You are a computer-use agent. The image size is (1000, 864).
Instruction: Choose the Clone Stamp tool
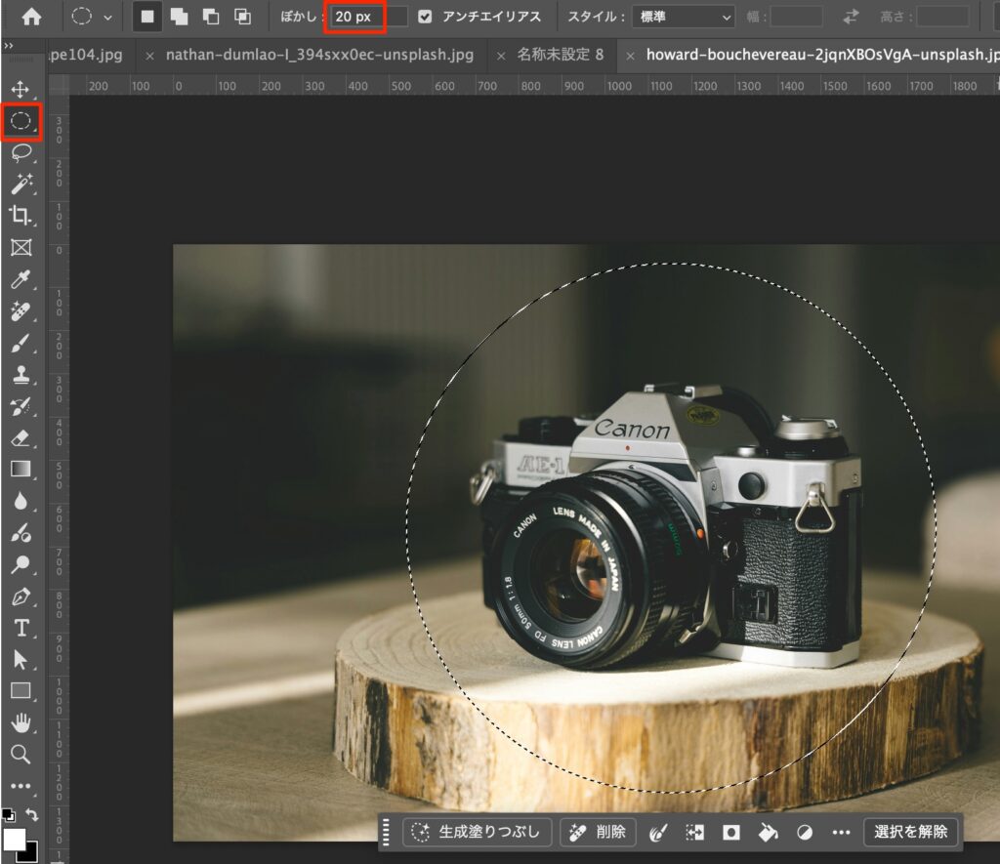pos(21,375)
